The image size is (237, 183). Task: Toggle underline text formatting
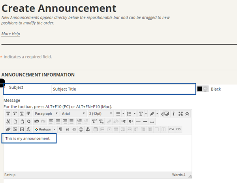click(22, 114)
